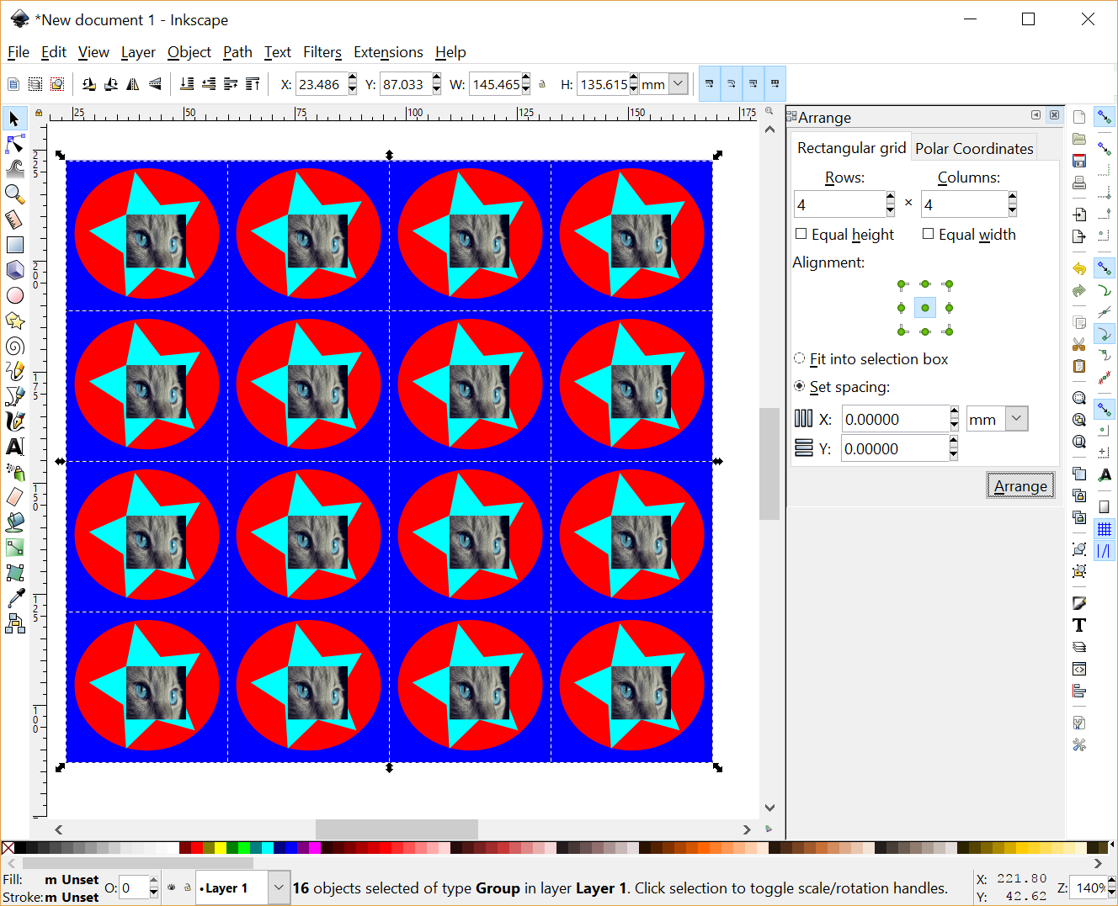This screenshot has width=1118, height=906.
Task: Select the Fit into selection box radio
Action: [x=798, y=358]
